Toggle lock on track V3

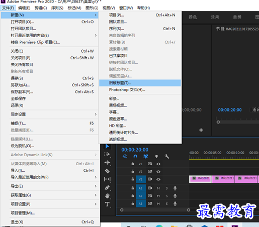pos(133,164)
